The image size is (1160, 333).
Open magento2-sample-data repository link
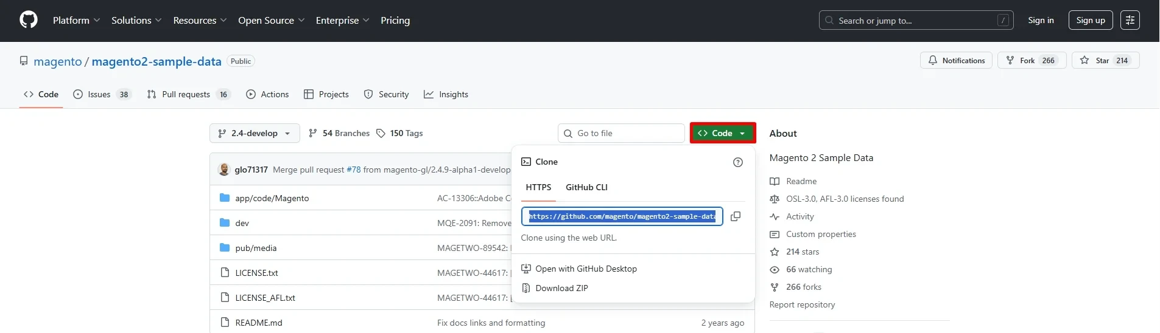[x=156, y=61]
